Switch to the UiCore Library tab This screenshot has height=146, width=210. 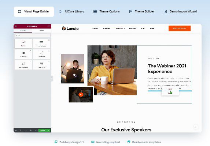coord(71,11)
